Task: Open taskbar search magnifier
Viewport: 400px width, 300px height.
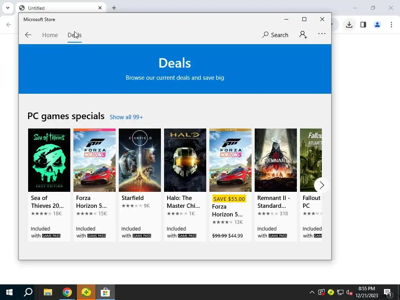Action: click(x=28, y=292)
